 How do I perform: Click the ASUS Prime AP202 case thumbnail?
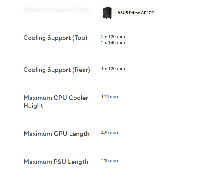coord(107,13)
